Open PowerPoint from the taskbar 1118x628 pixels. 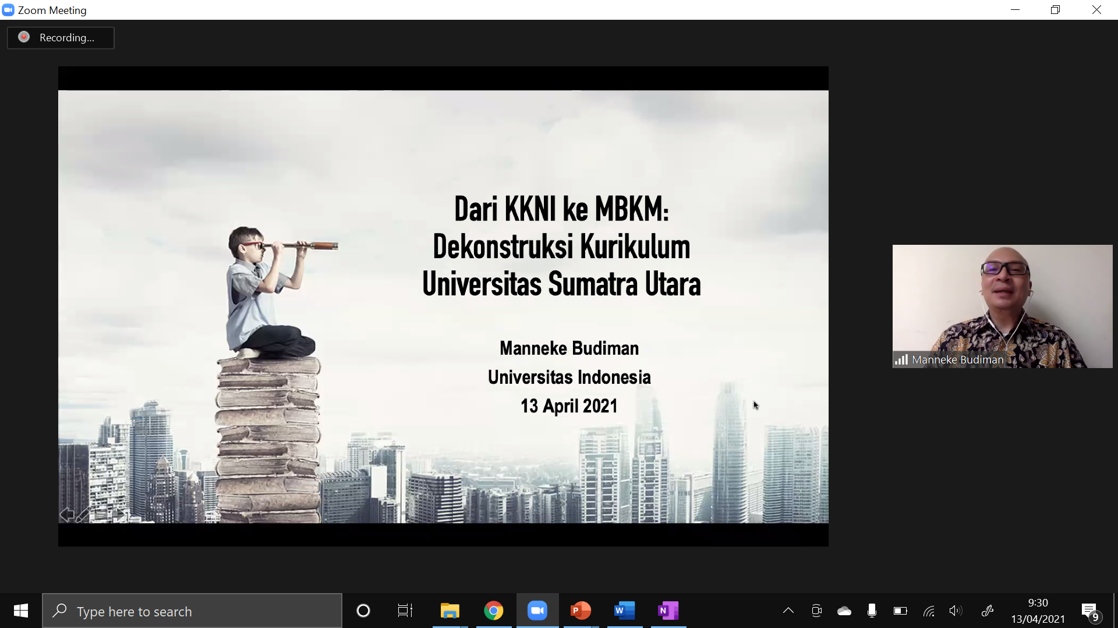pos(581,611)
